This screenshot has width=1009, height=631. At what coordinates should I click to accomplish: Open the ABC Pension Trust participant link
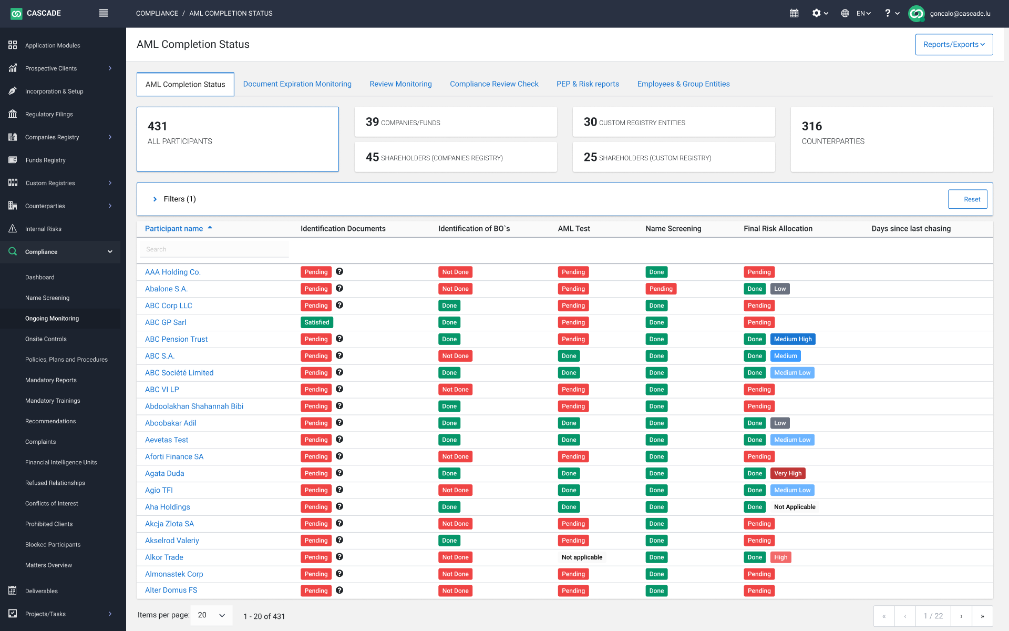pos(176,339)
